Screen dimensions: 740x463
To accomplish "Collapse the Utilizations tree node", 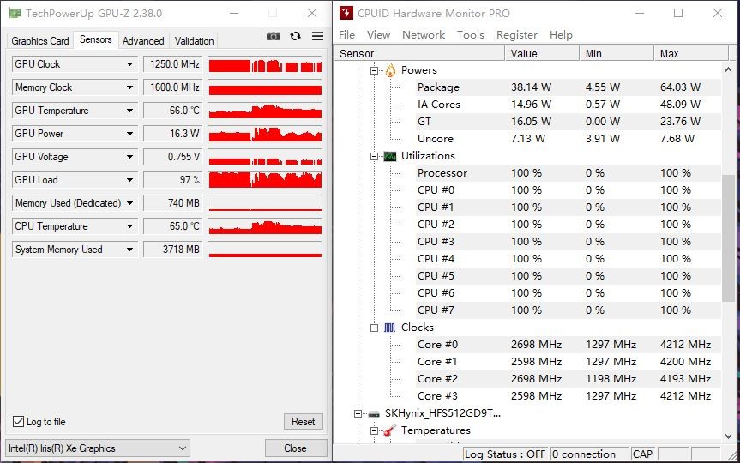I will point(374,156).
